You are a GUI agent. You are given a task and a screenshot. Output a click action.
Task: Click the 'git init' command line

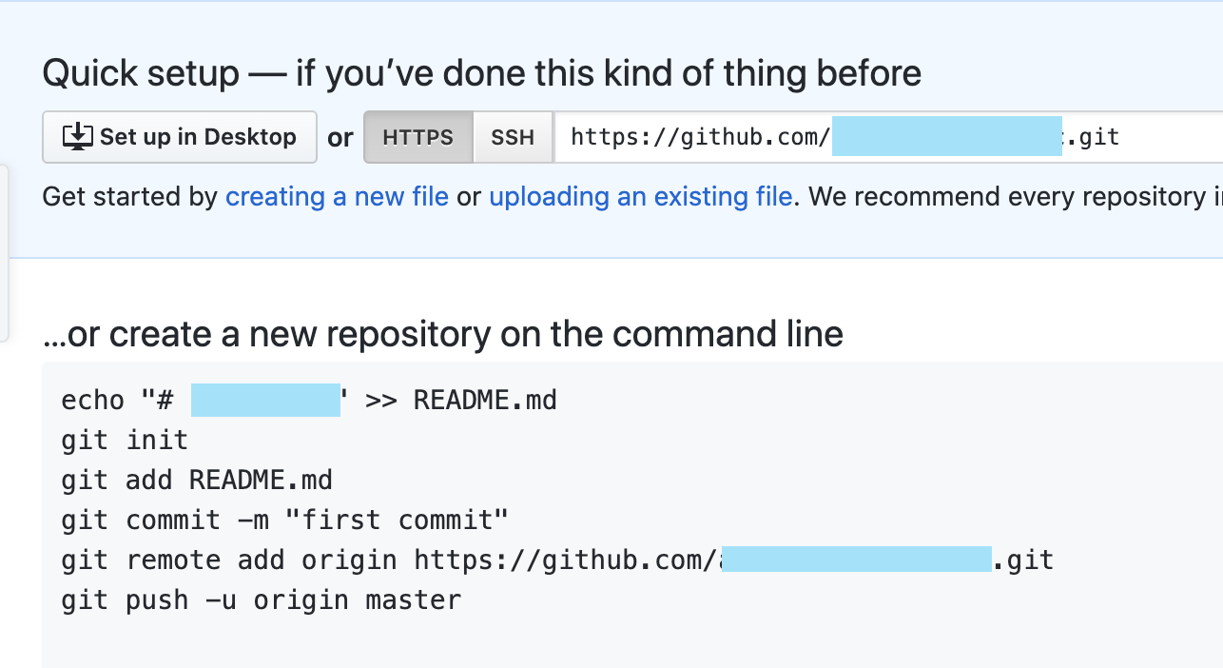(125, 440)
